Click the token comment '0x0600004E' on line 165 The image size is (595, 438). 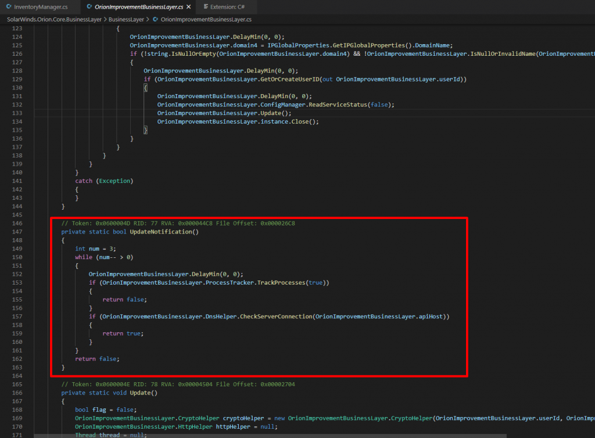point(113,384)
